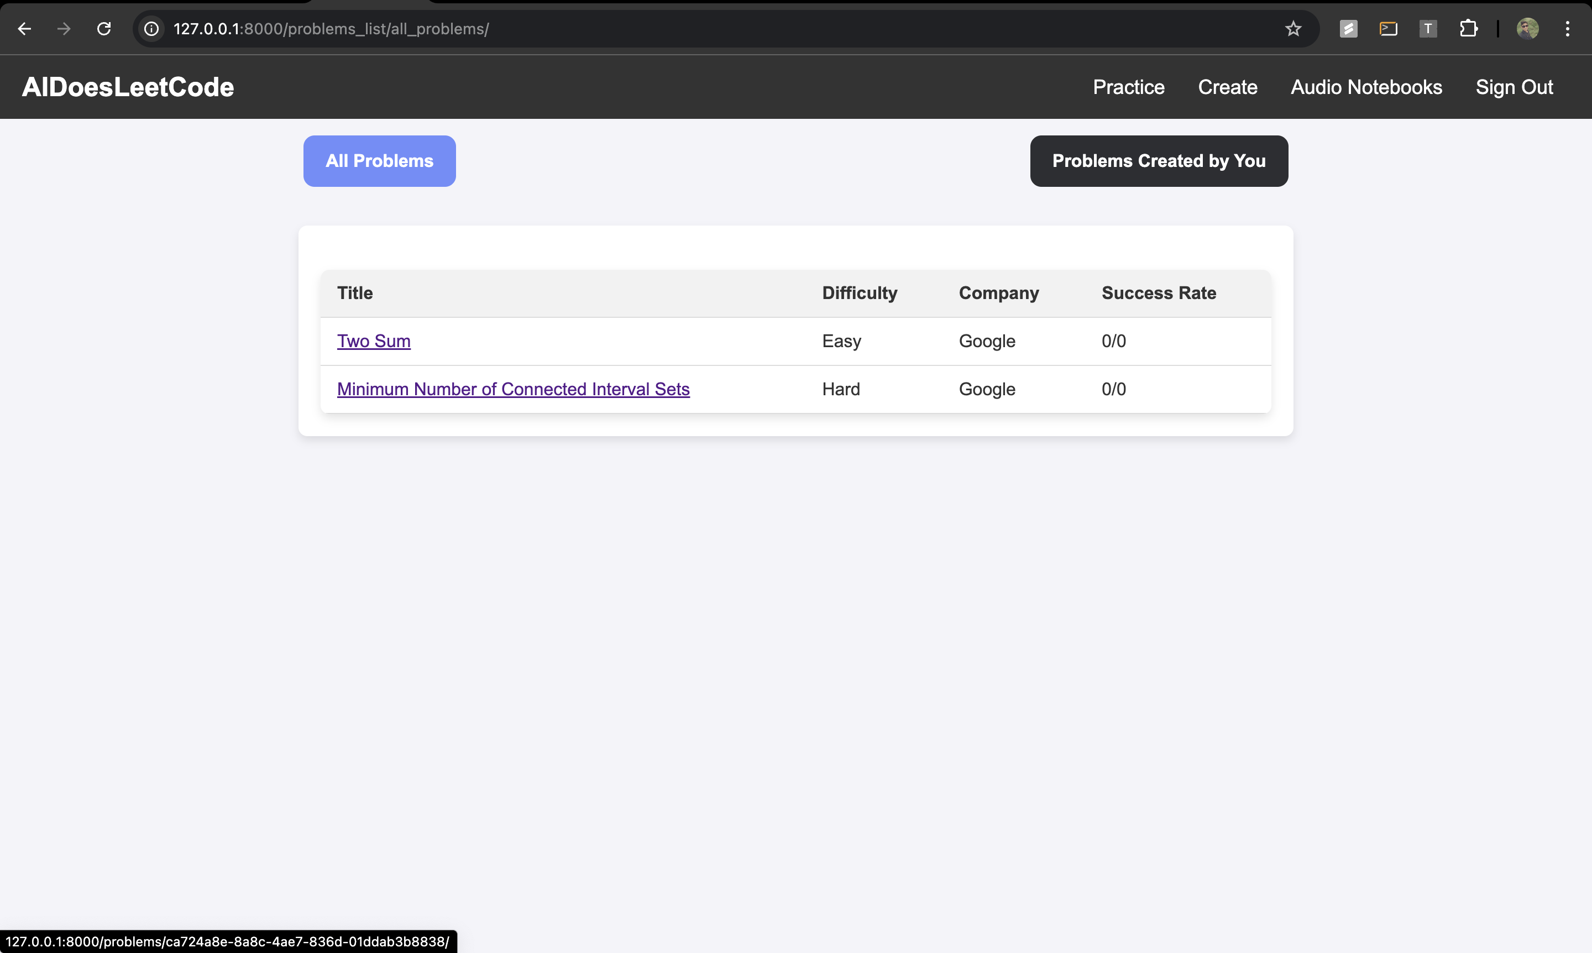
Task: Open Audio Notebooks in the navbar
Action: (x=1366, y=87)
